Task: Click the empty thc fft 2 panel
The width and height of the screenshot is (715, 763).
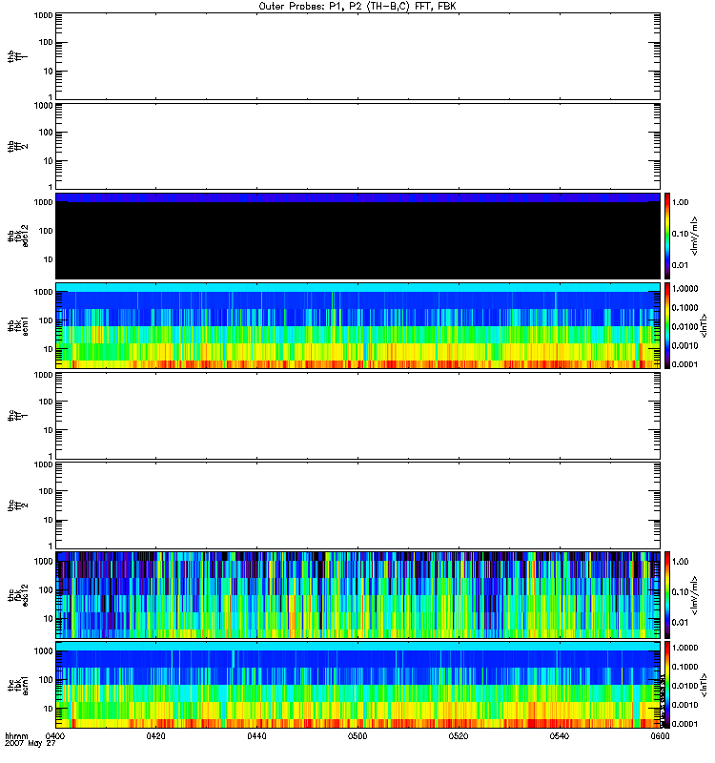Action: click(x=357, y=505)
